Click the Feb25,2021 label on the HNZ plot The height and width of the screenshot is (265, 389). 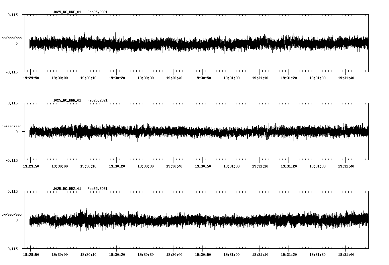point(97,188)
